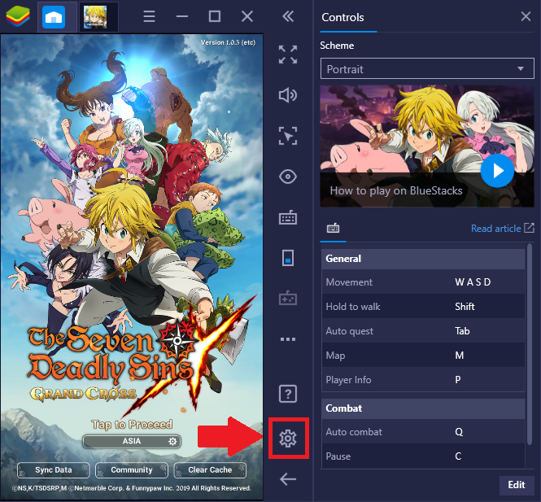Click the Combat section header
Screen dimensions: 541x502
coord(423,408)
